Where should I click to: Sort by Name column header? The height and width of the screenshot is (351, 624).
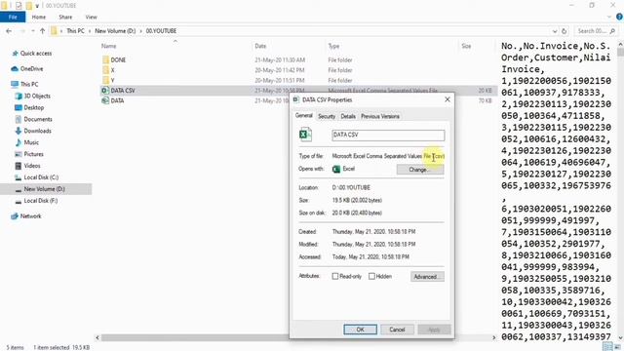coord(108,46)
